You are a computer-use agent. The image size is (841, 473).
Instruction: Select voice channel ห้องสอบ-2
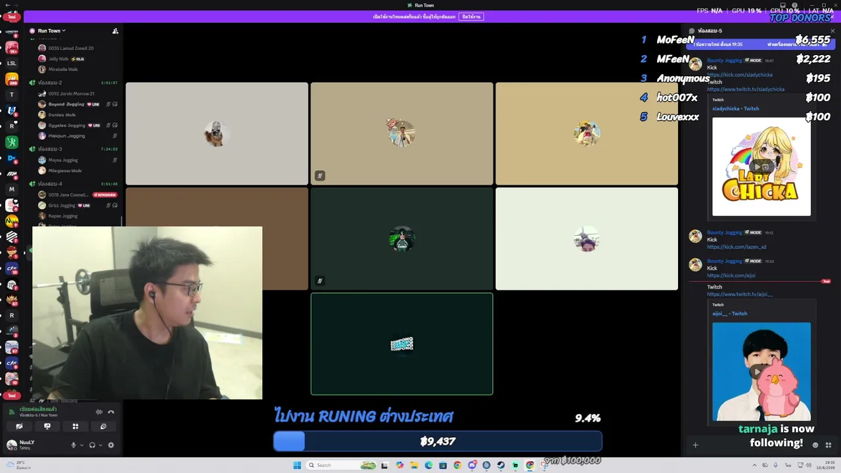click(x=50, y=83)
